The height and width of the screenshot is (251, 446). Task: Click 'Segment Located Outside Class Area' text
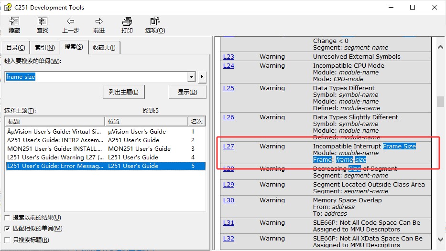pos(369,184)
